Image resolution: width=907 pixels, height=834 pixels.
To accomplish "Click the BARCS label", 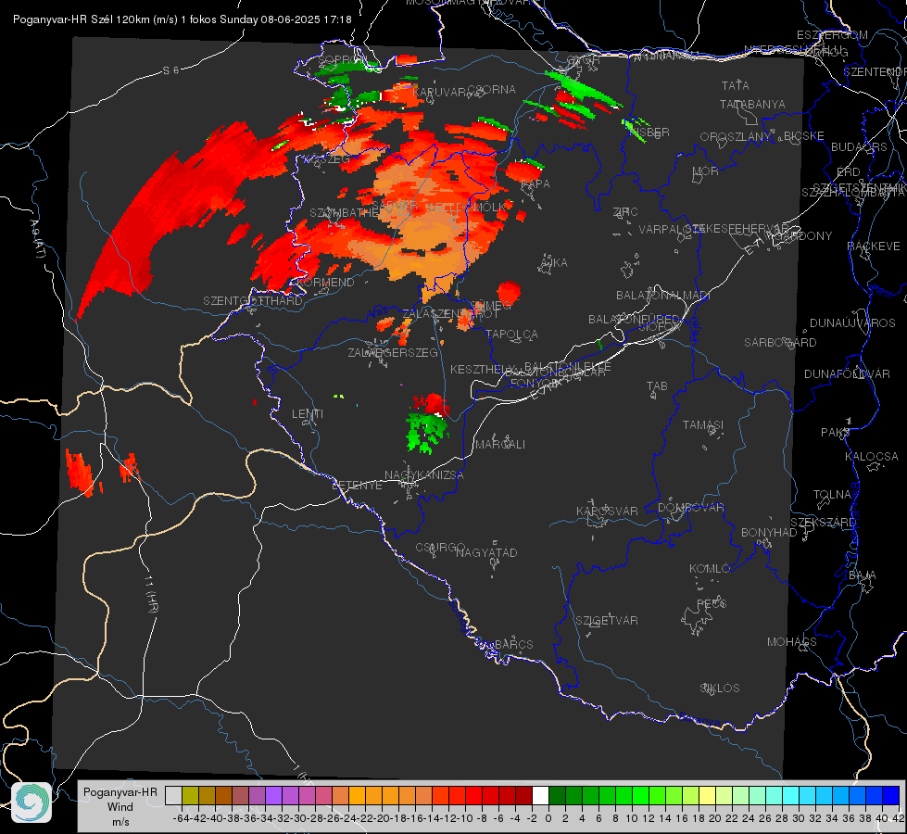I will point(513,644).
